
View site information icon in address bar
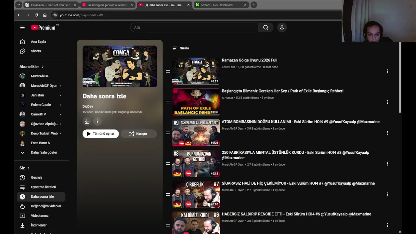[55, 15]
